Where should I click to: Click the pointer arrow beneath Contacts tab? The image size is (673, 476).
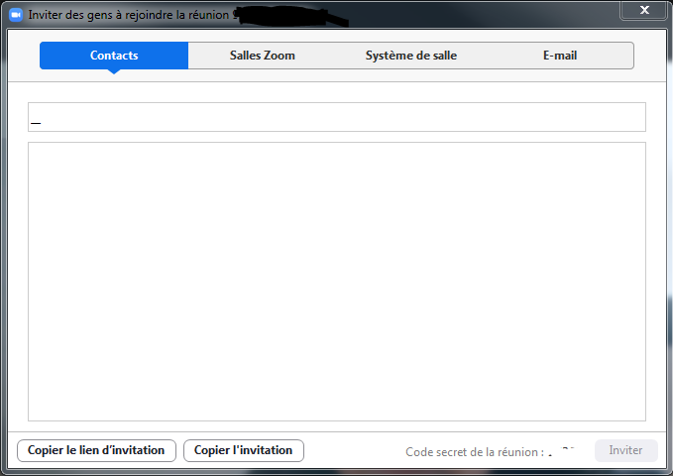tap(114, 72)
